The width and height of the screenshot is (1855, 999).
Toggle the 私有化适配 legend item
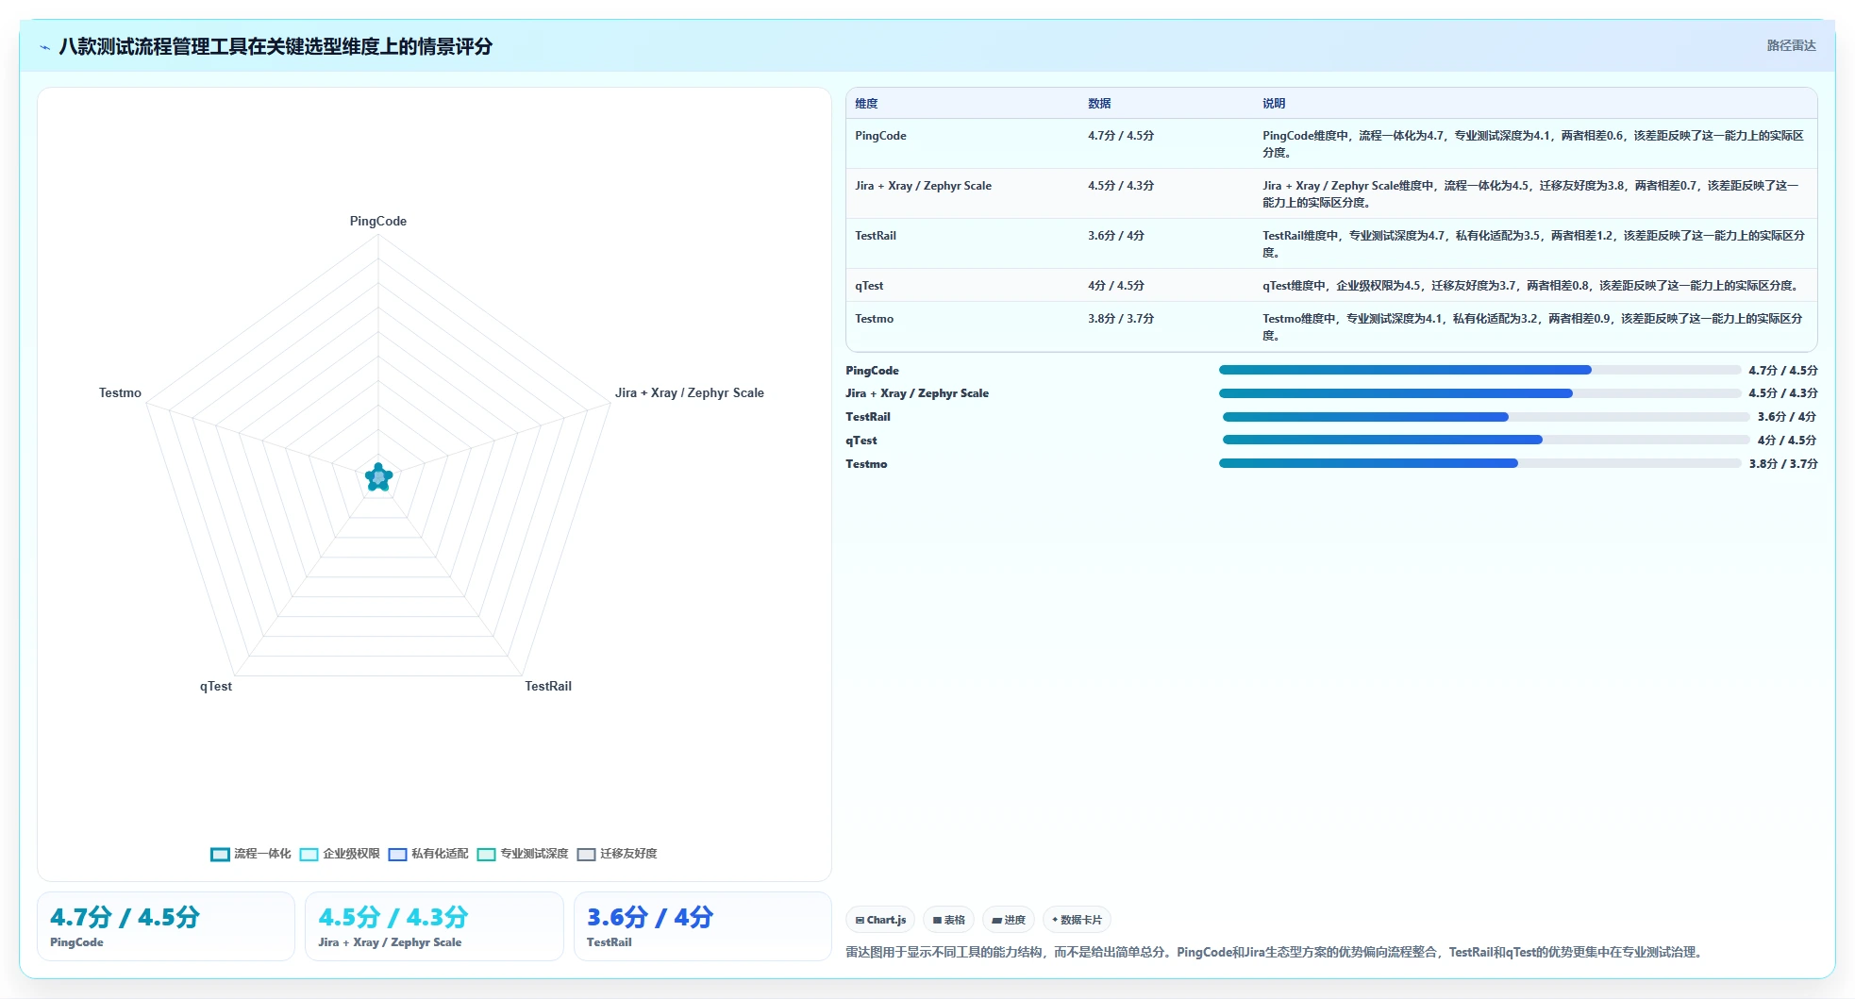coord(428,854)
